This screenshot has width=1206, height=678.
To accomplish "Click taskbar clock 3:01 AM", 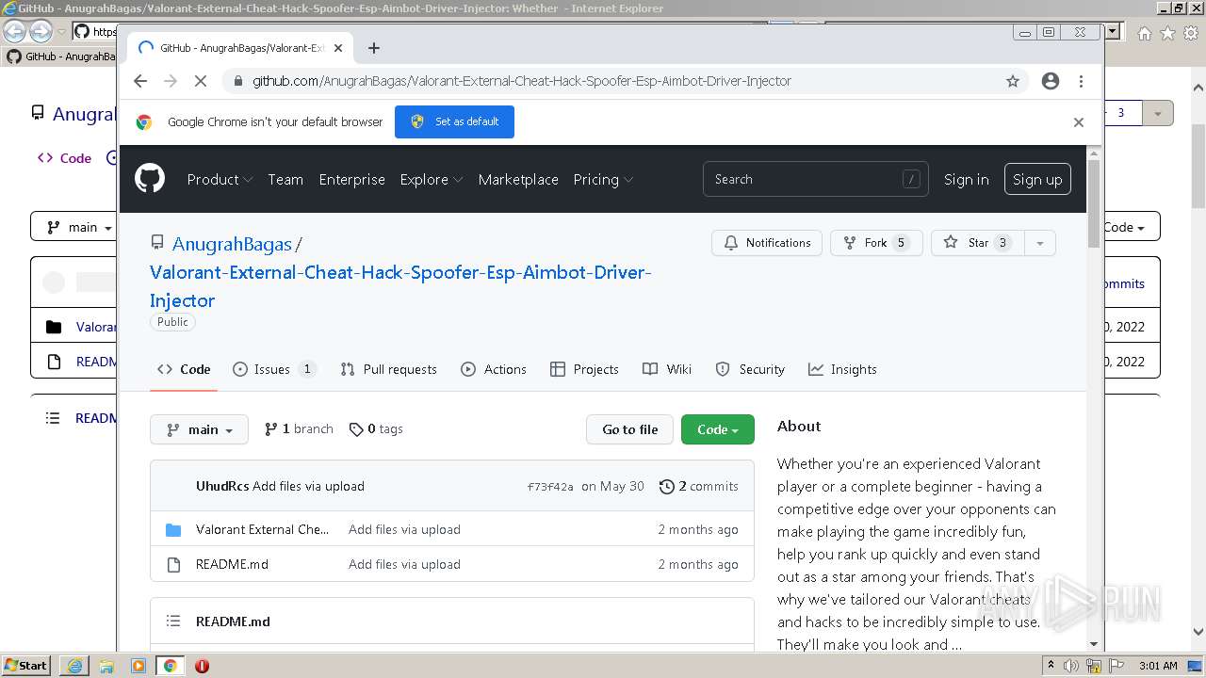I will coord(1158,666).
